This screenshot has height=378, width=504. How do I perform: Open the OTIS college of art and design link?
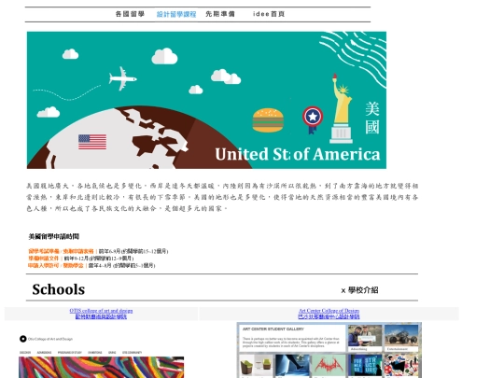101,311
